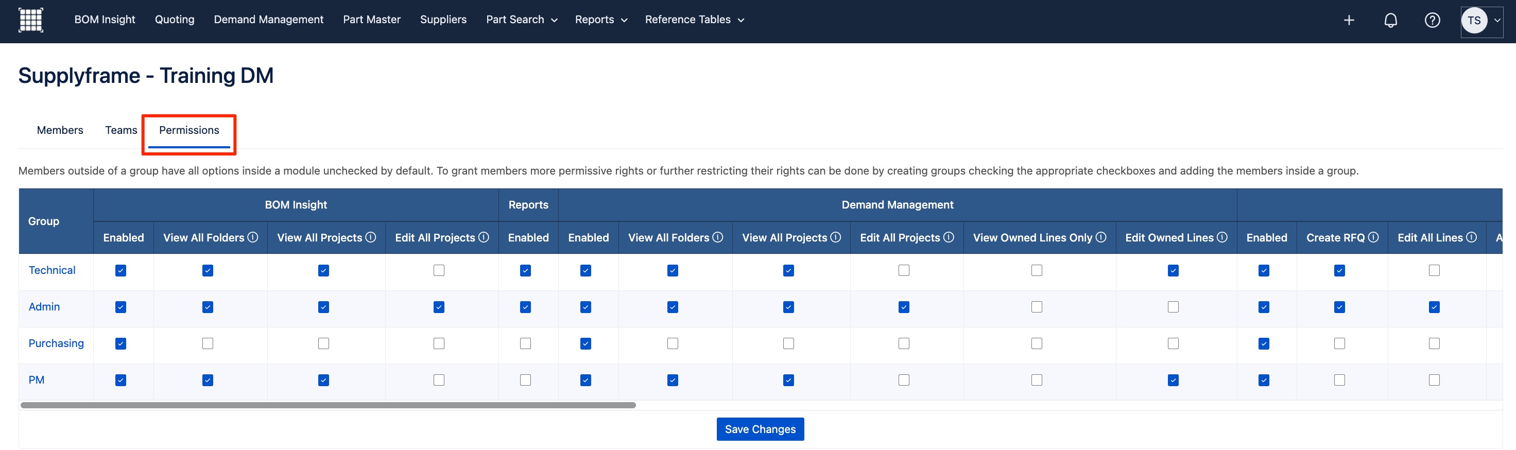The width and height of the screenshot is (1516, 450).
Task: Open the Technical group link
Action: (52, 270)
